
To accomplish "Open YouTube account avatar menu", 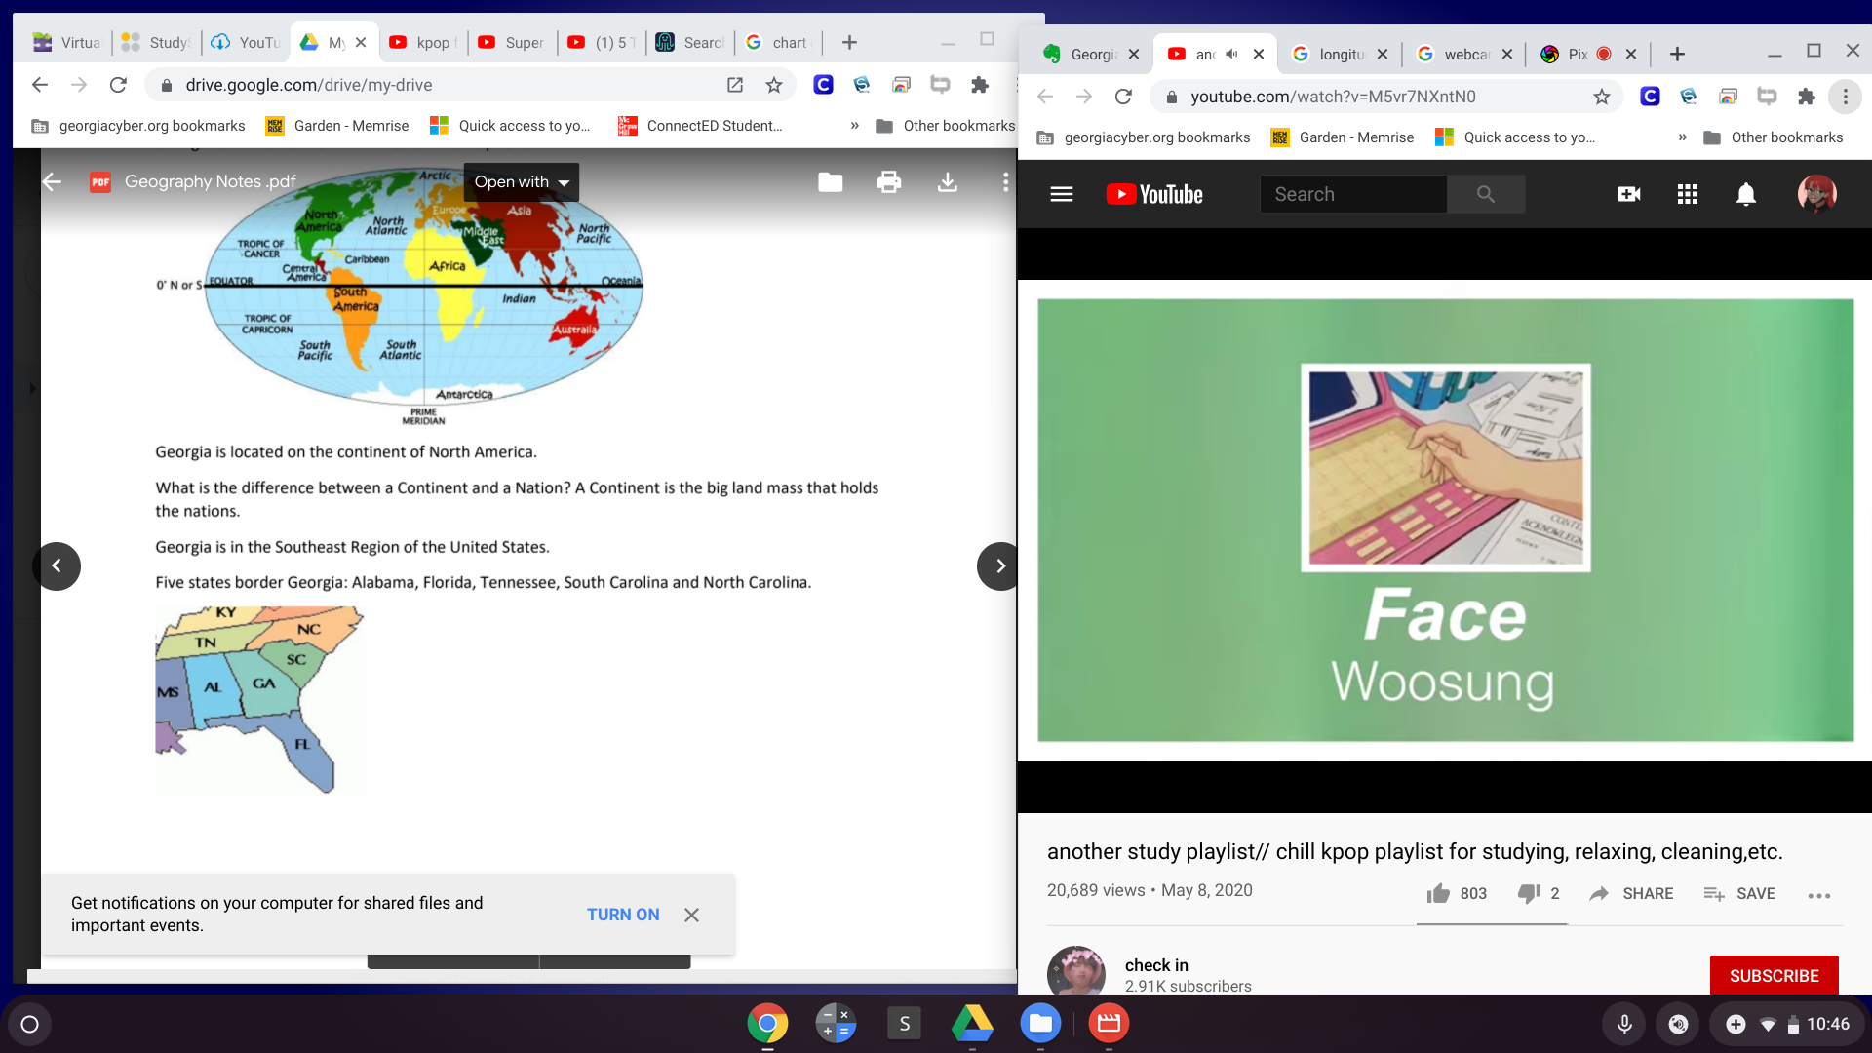I will pos(1817,194).
